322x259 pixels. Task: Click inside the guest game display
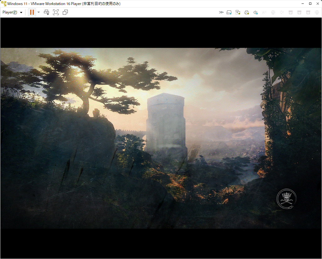pyautogui.click(x=161, y=138)
